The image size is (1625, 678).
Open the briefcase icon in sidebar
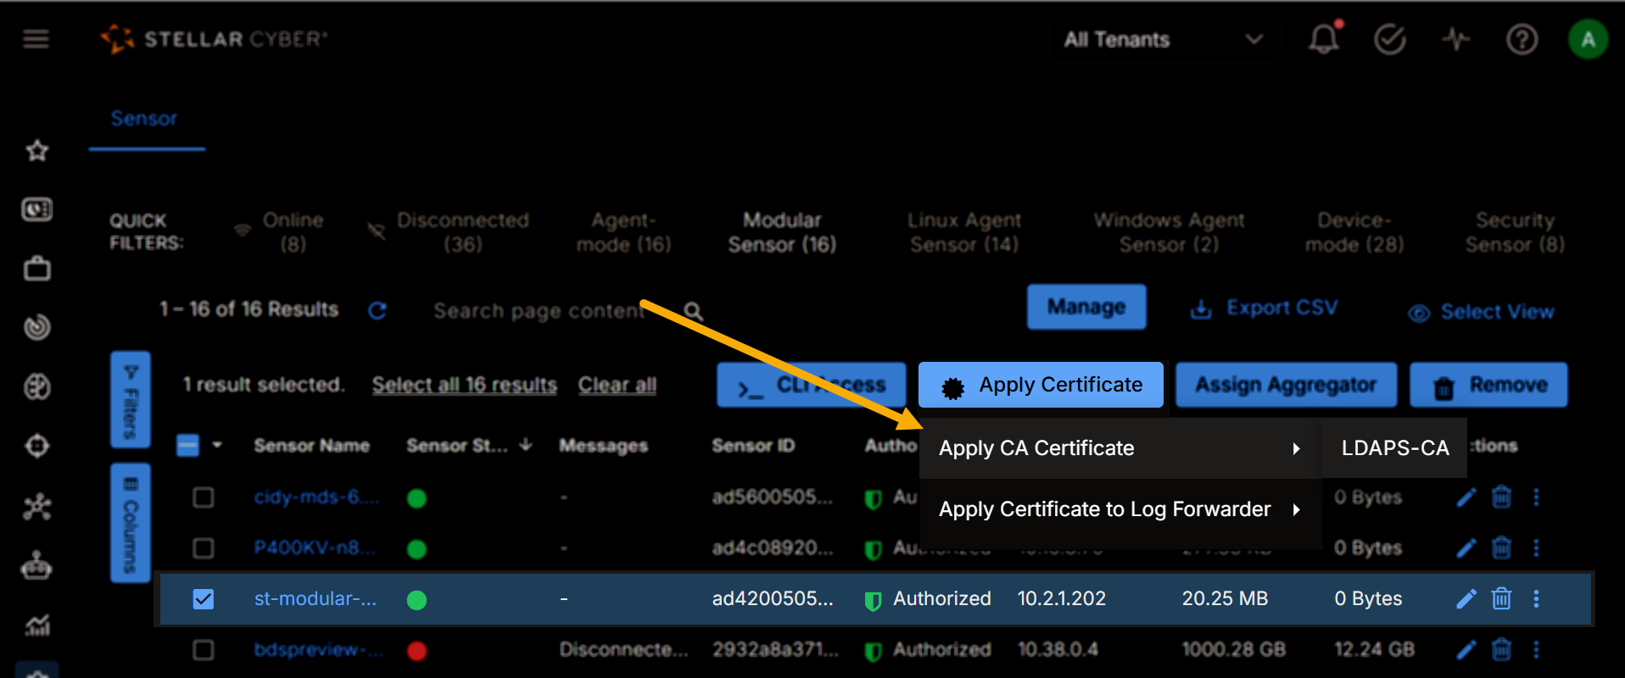pos(36,269)
